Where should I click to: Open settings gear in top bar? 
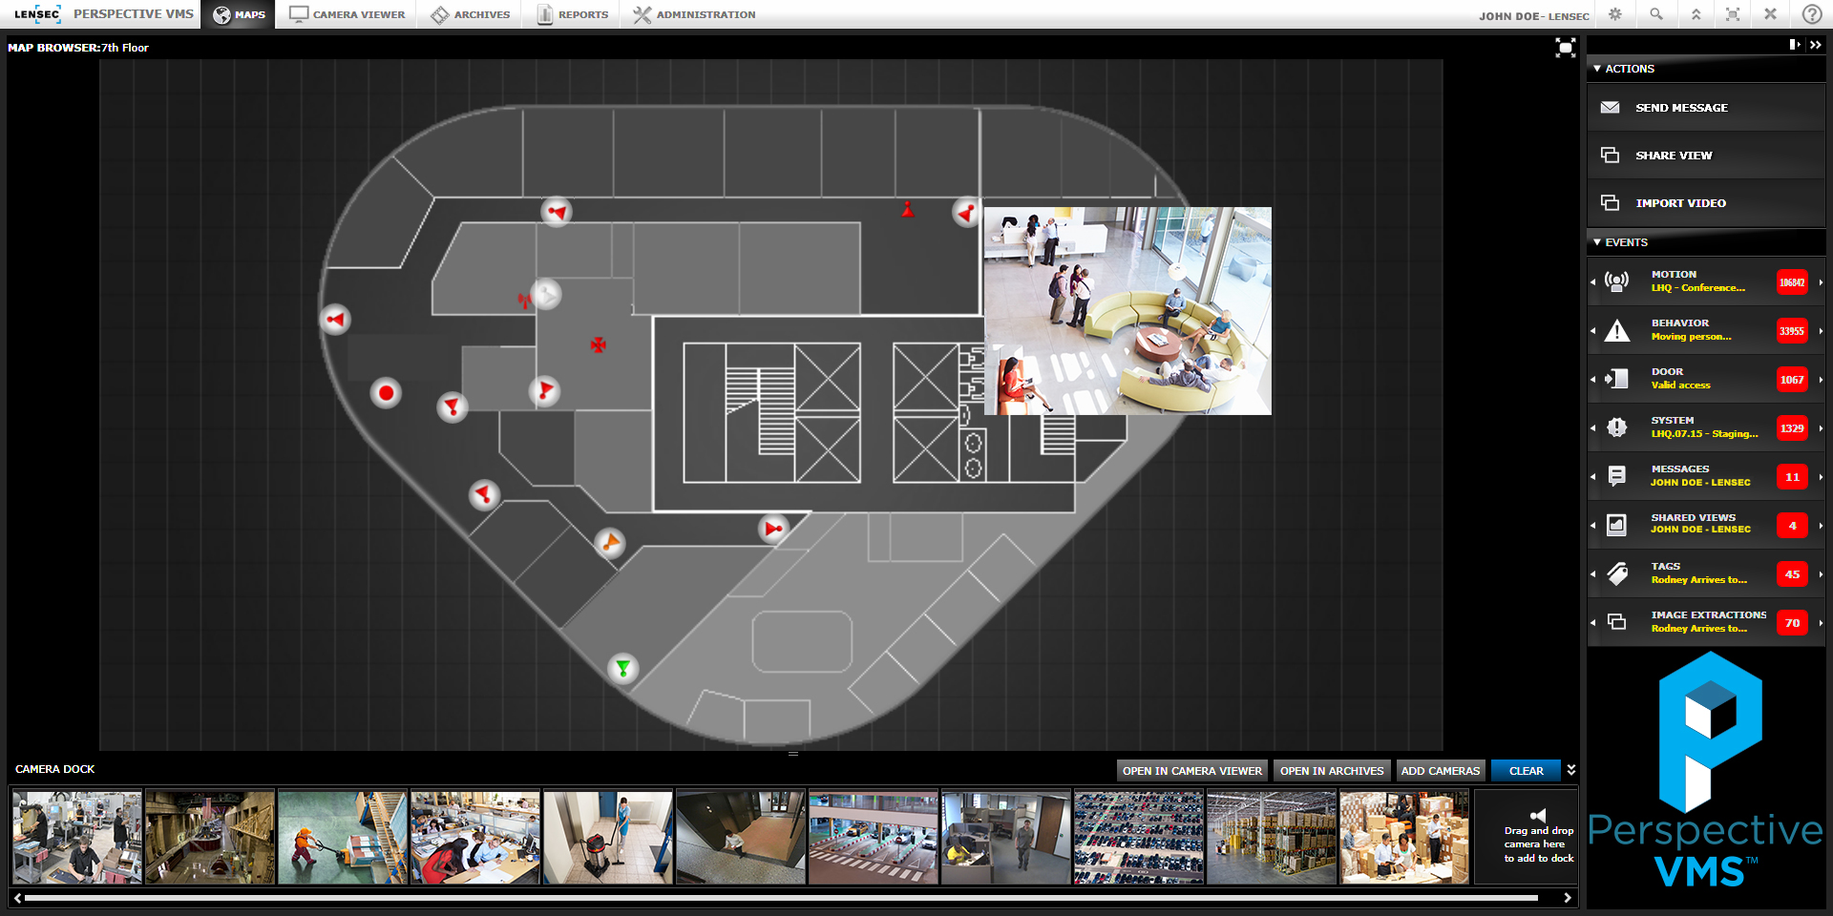click(x=1615, y=14)
